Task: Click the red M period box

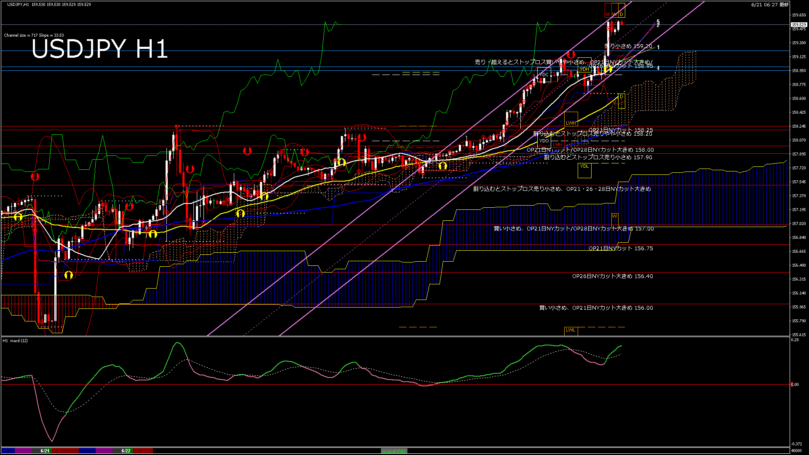Action: 608,11
